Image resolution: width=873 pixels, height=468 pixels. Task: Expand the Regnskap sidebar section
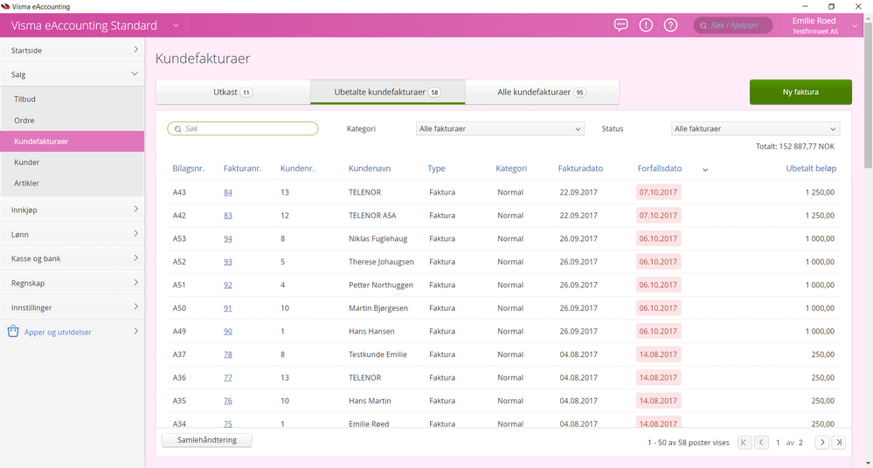click(x=72, y=283)
